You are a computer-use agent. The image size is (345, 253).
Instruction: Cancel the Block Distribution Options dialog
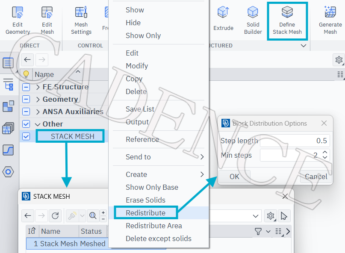[316, 177]
